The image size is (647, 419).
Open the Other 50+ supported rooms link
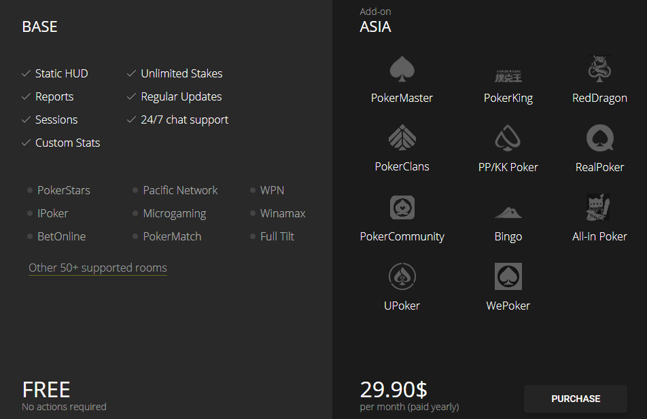tap(98, 268)
